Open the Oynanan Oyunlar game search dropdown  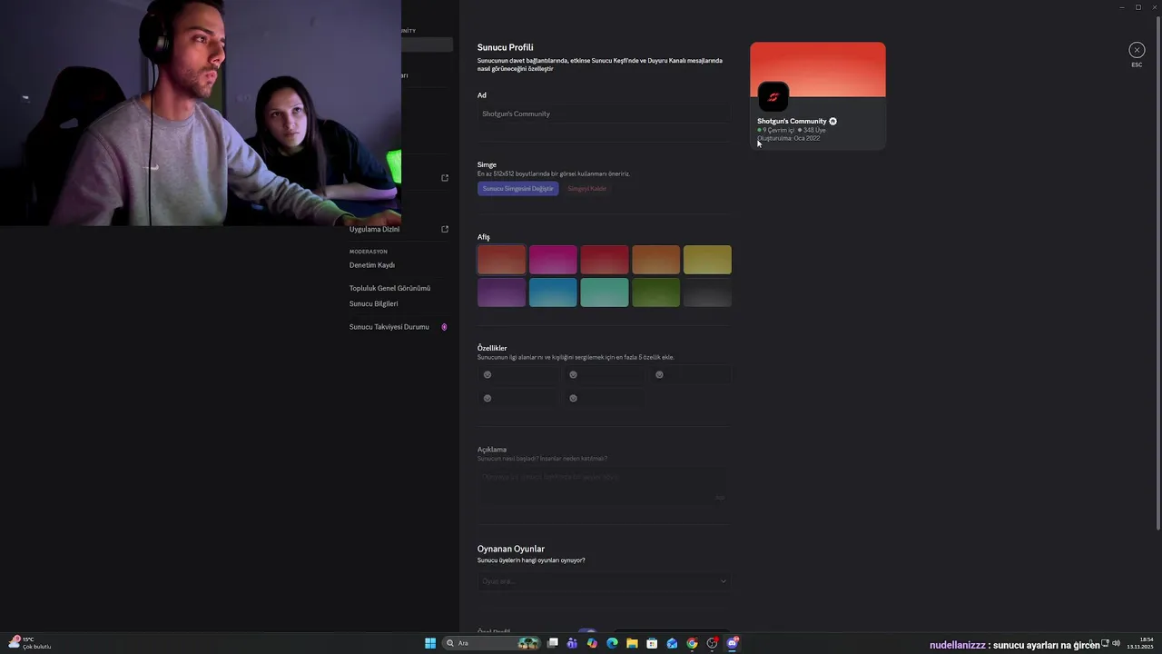[604, 581]
